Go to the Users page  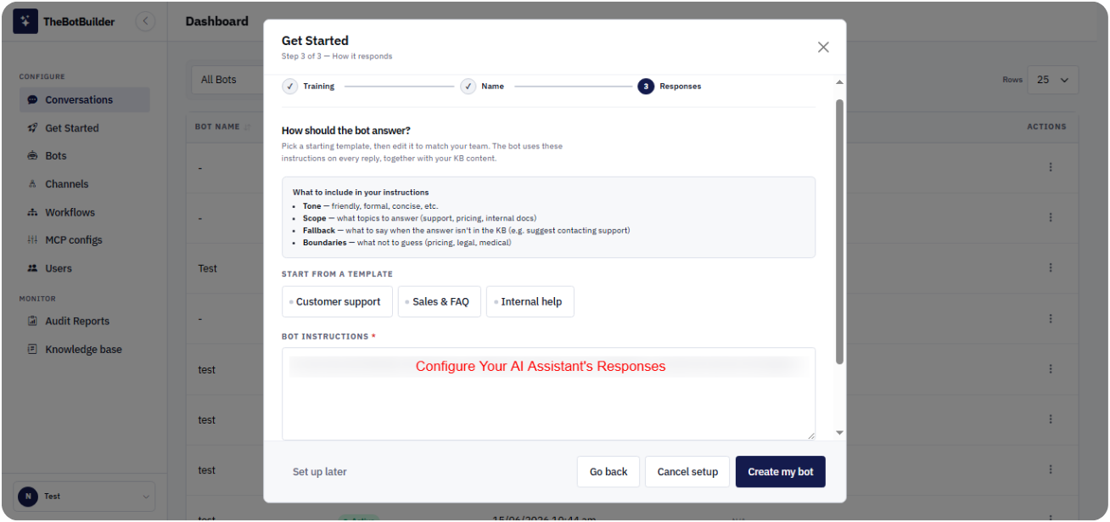point(85,268)
